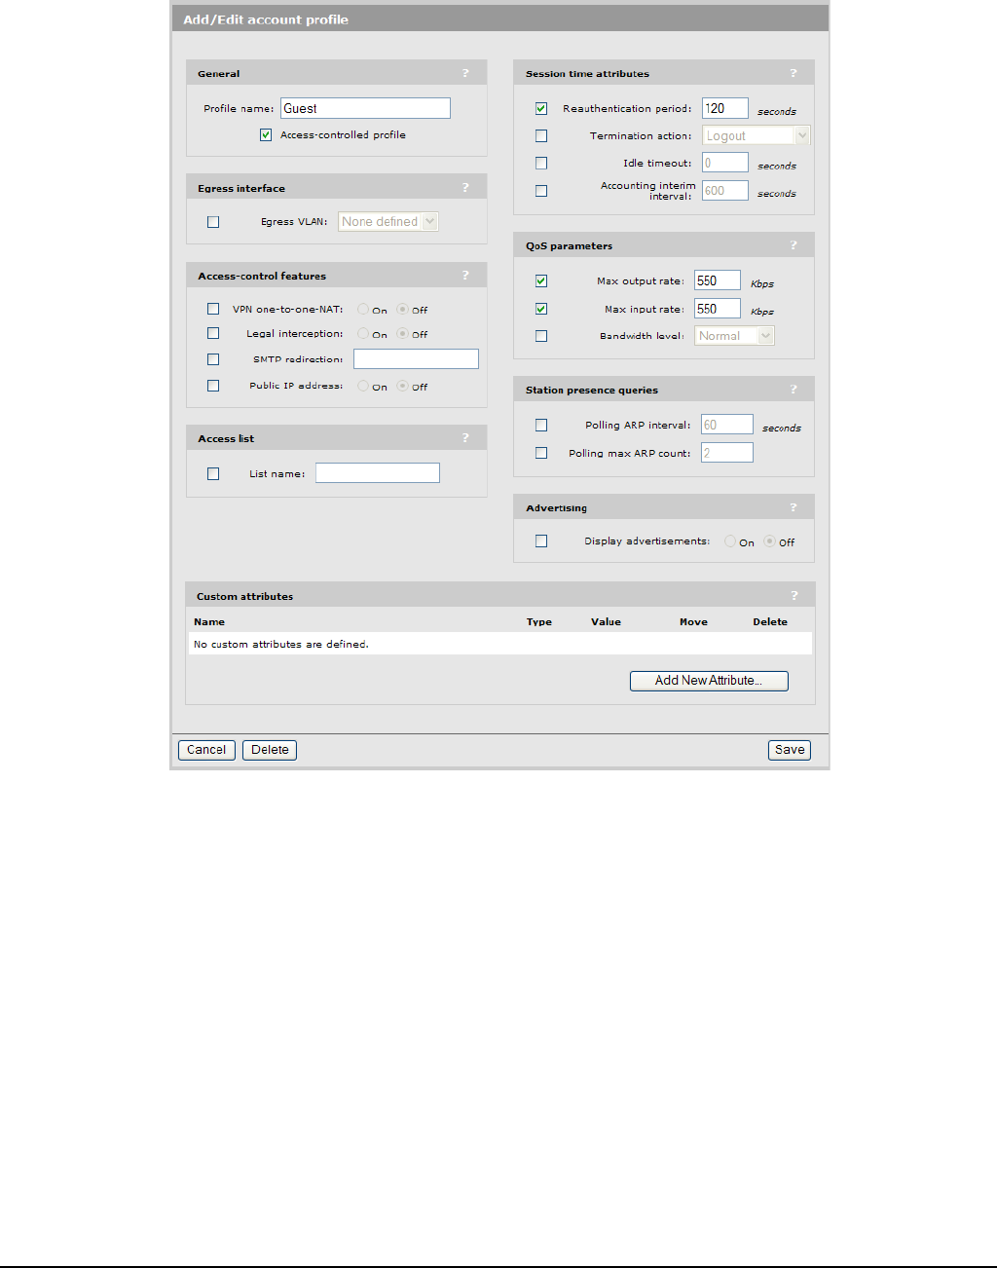Click the Idle timeout value field
Viewport: 997px width, 1268px height.
click(725, 163)
